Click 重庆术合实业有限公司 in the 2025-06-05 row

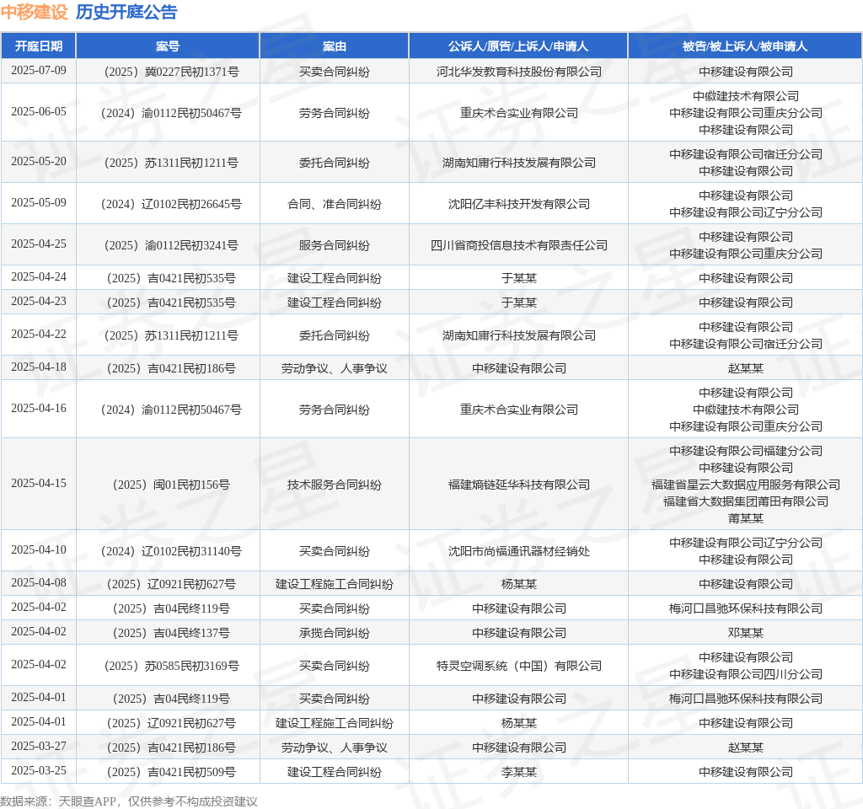519,114
